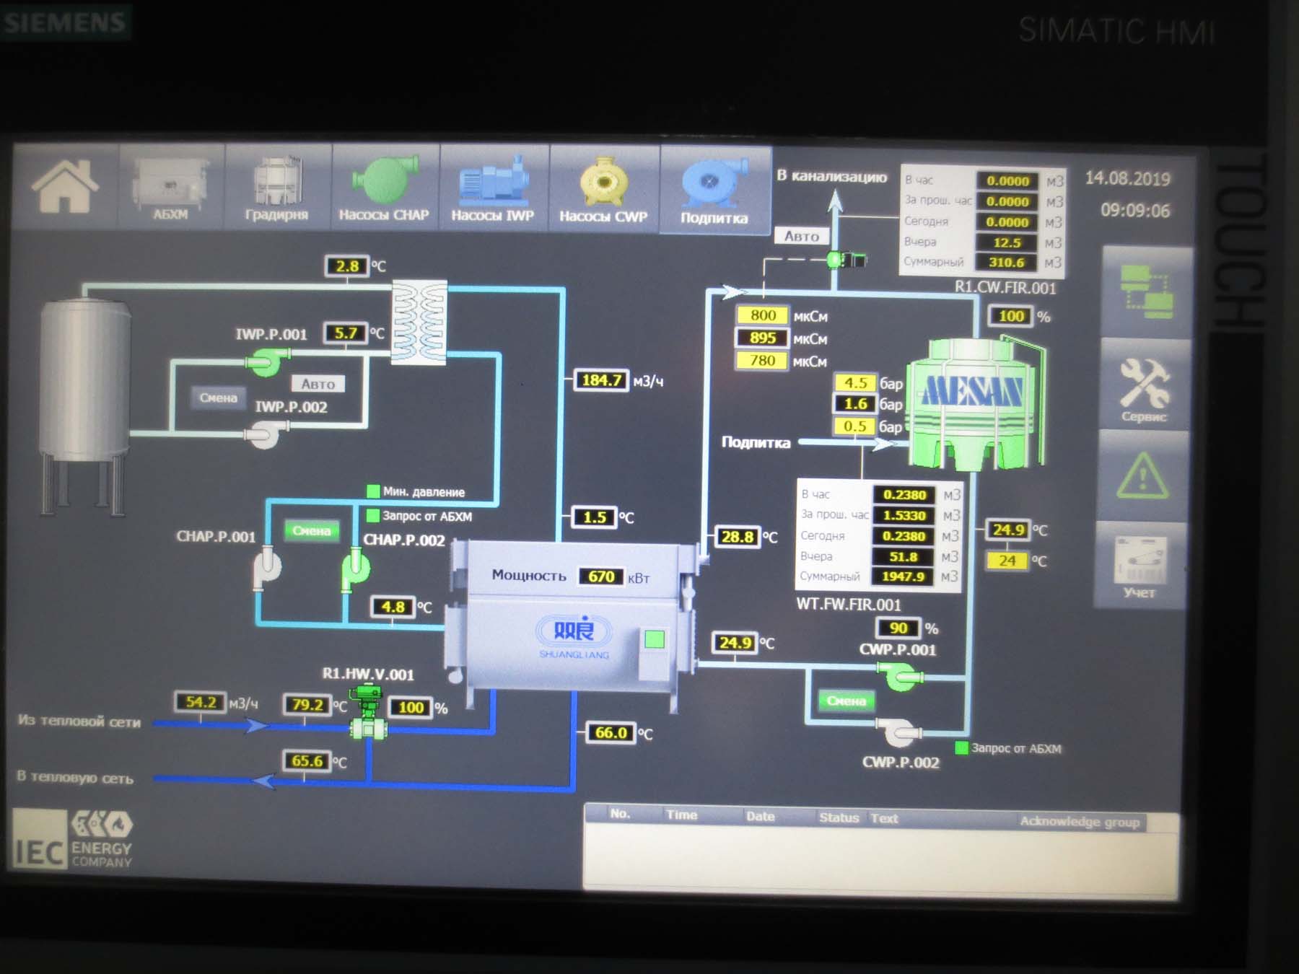Screen dimensions: 1299x974
Task: Open the Градирня cooling tower screen
Action: [277, 187]
